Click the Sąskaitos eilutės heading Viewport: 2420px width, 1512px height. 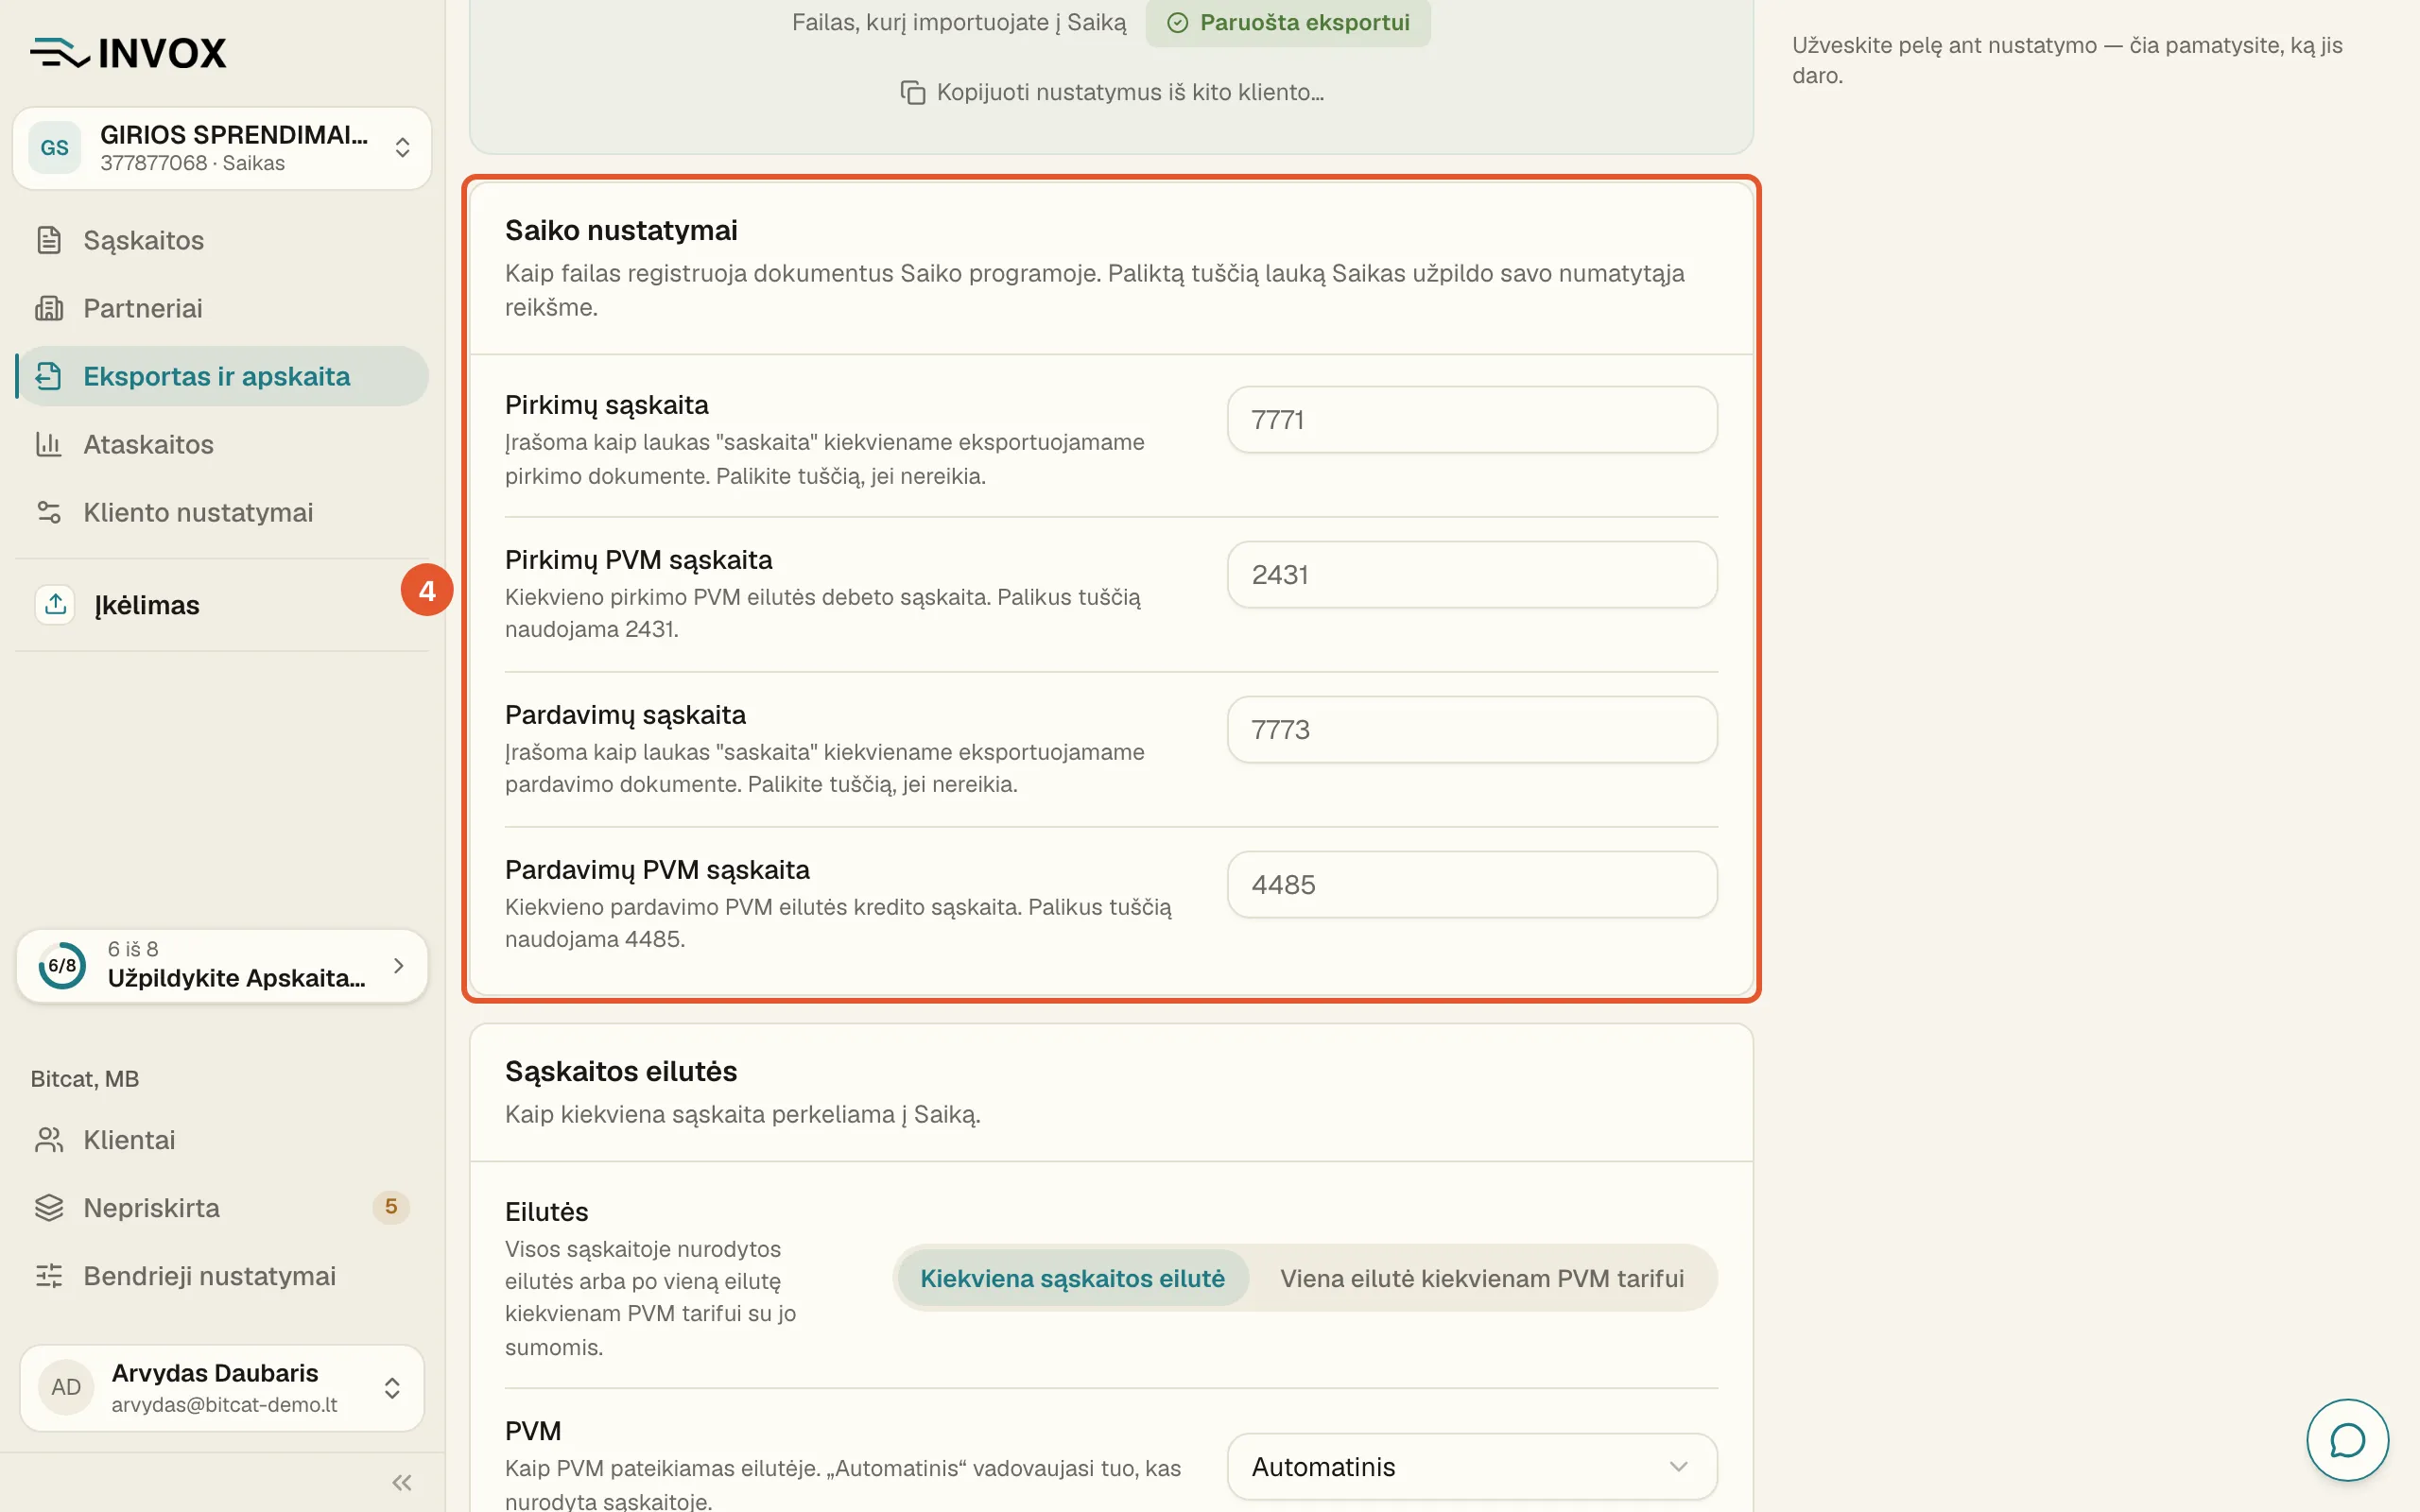621,1071
